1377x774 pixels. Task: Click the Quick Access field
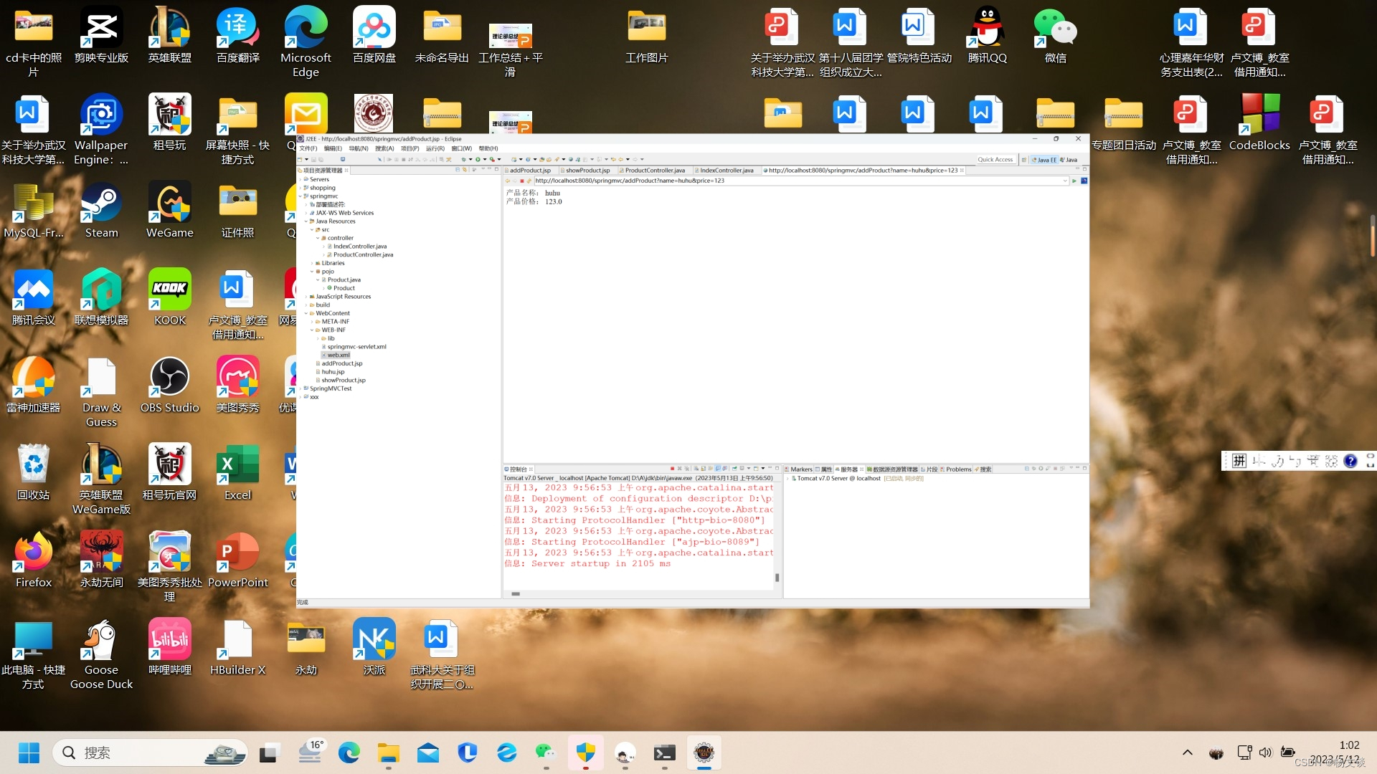point(995,160)
